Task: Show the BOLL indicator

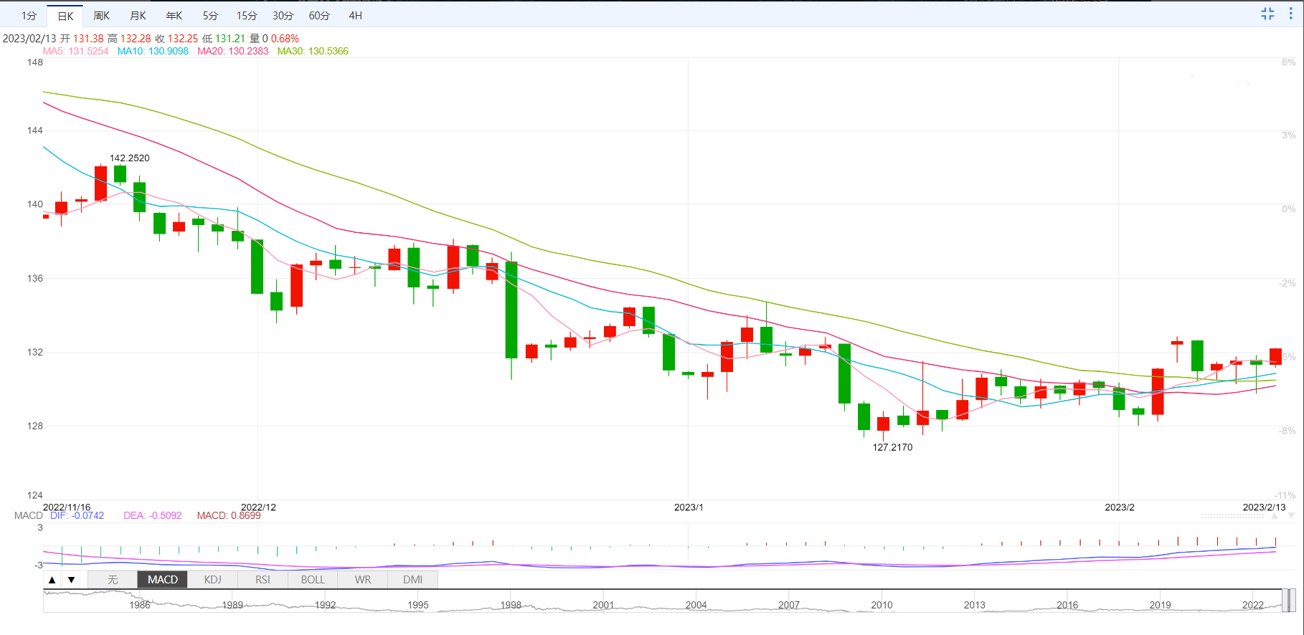Action: point(313,580)
